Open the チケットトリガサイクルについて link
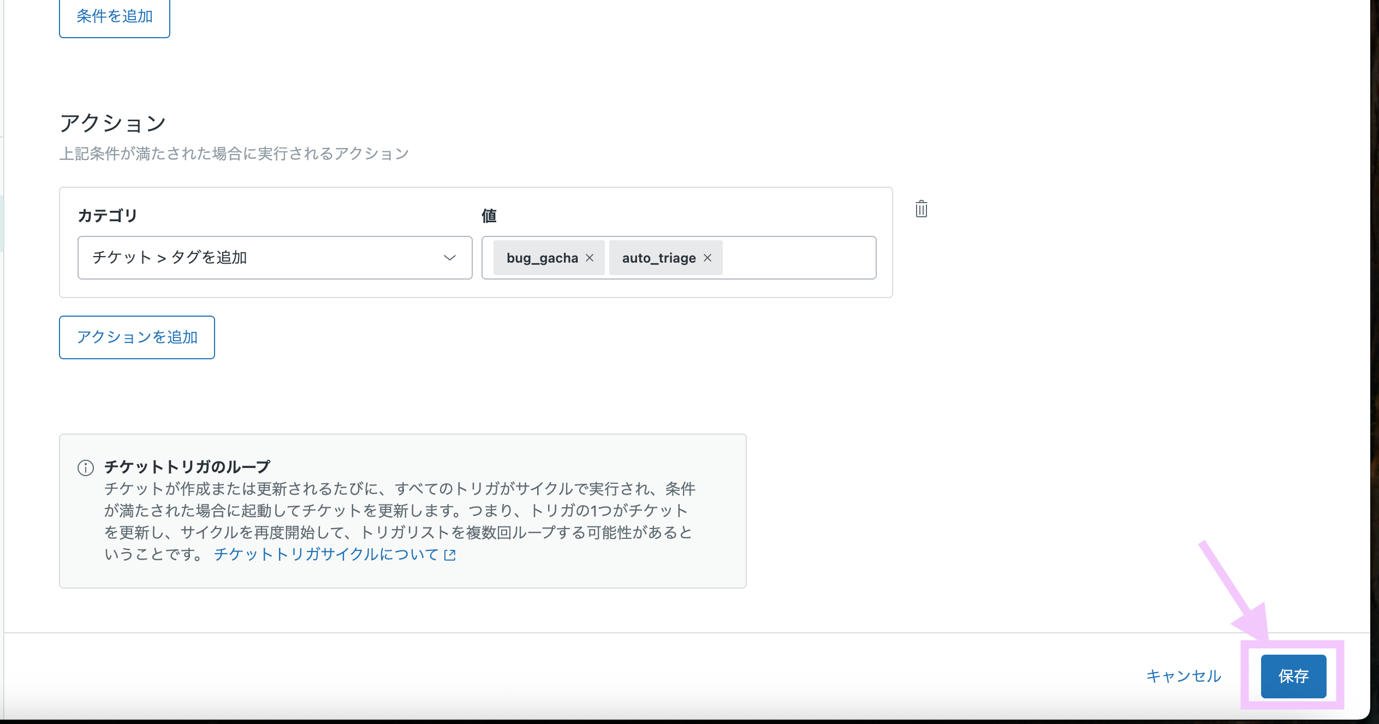This screenshot has height=724, width=1379. (326, 554)
